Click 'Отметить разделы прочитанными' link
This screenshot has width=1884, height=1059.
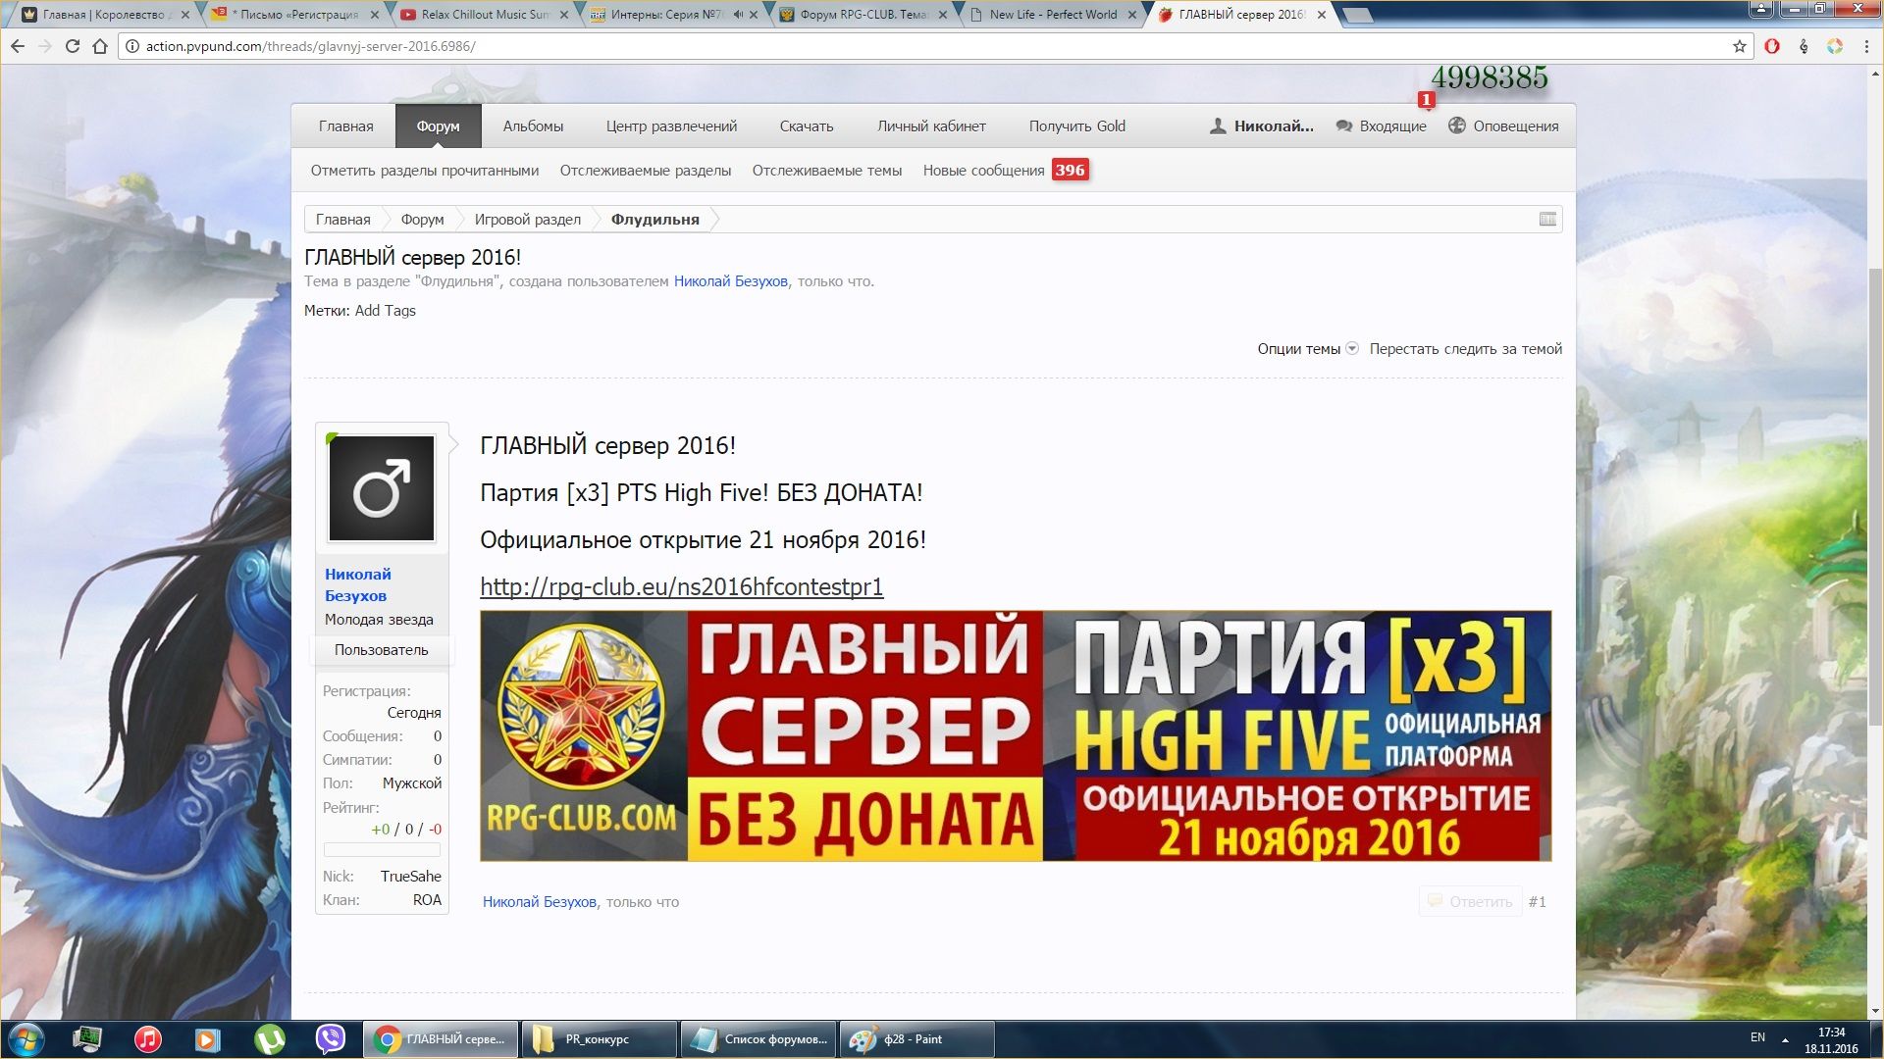pyautogui.click(x=425, y=171)
